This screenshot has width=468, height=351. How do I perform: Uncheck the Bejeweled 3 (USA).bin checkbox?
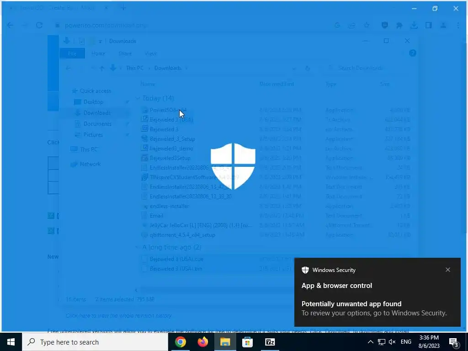coord(144,269)
